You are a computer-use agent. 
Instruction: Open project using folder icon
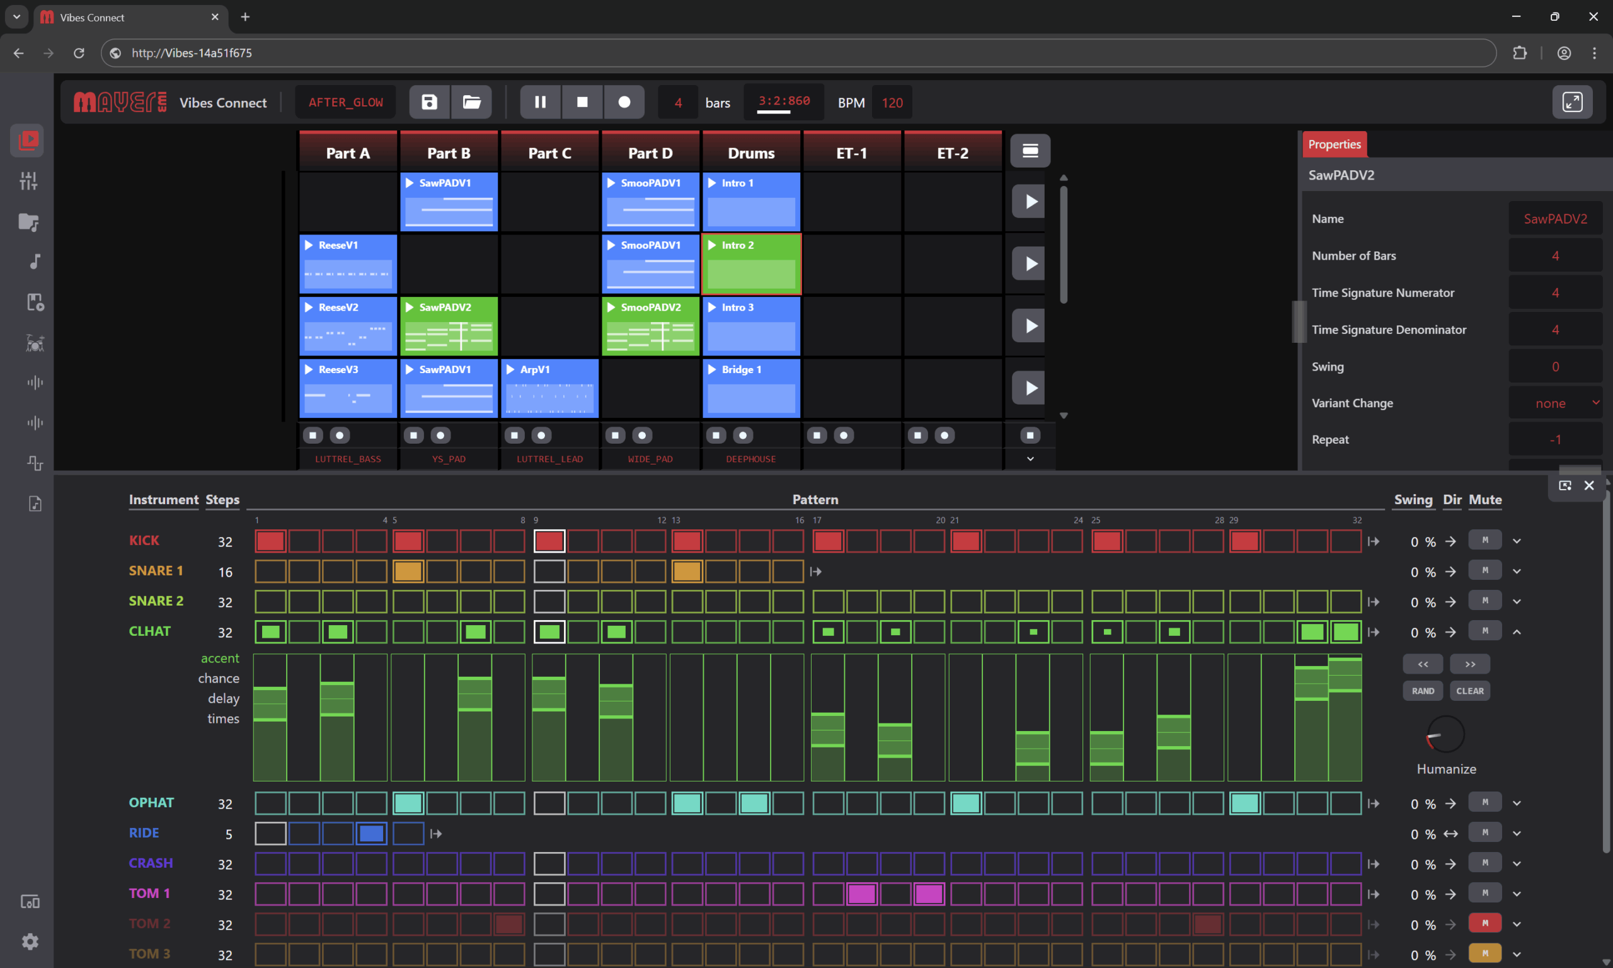471,101
